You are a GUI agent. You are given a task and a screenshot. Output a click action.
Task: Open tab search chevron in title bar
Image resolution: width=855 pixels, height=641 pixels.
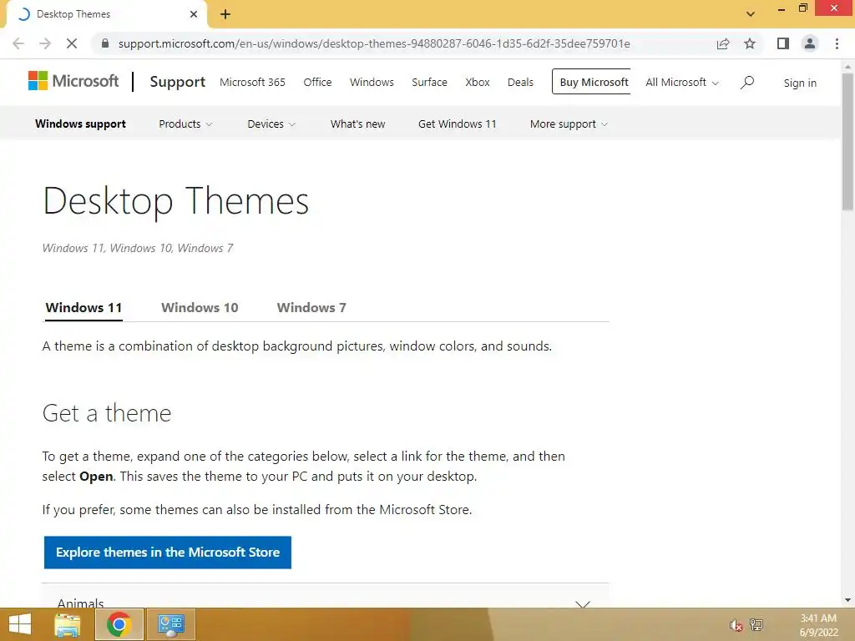751,14
